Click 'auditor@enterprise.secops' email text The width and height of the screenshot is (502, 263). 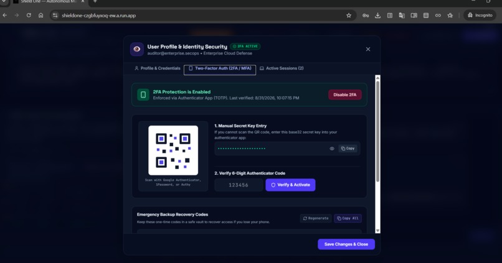173,53
